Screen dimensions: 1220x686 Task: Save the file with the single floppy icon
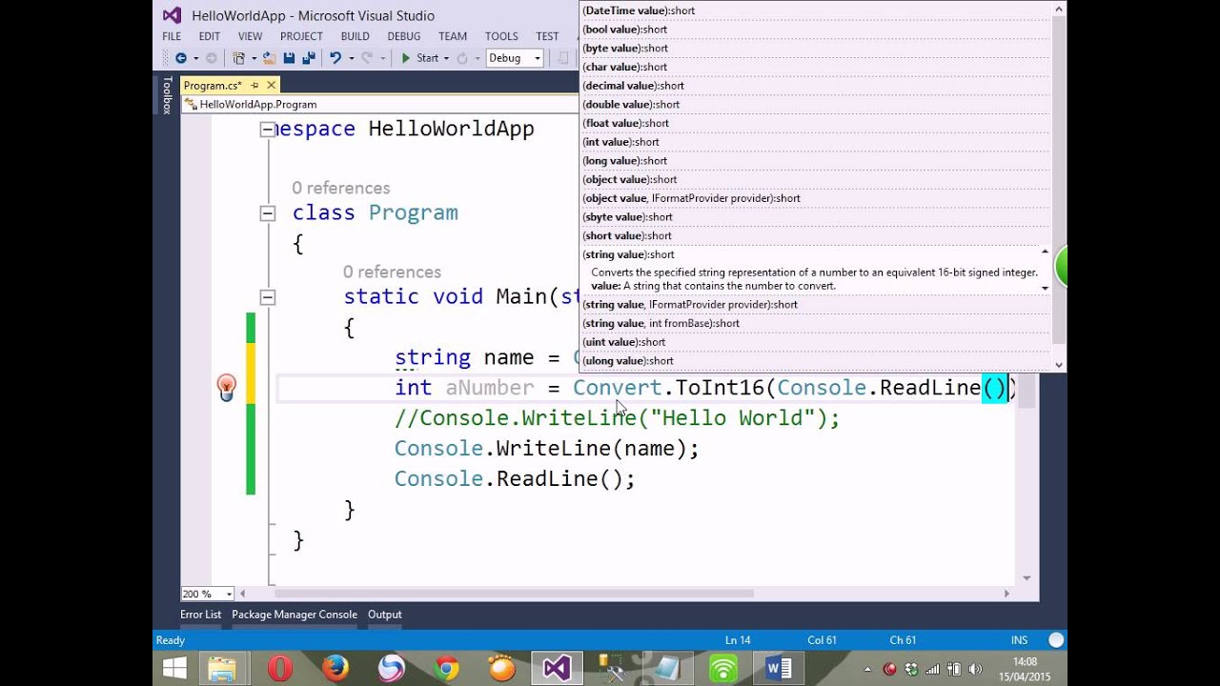point(289,58)
